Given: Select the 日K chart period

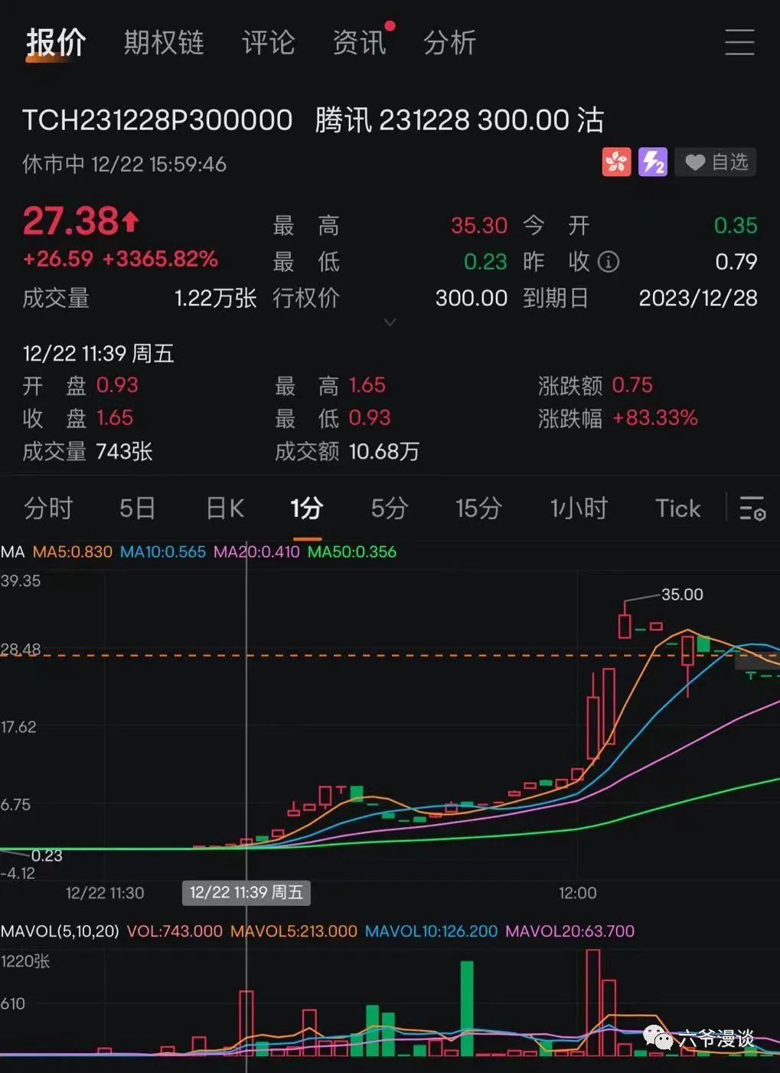Looking at the screenshot, I should [x=225, y=509].
